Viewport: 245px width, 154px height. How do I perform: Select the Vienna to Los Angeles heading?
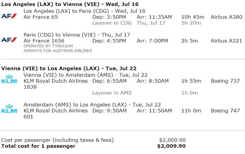coord(69,68)
